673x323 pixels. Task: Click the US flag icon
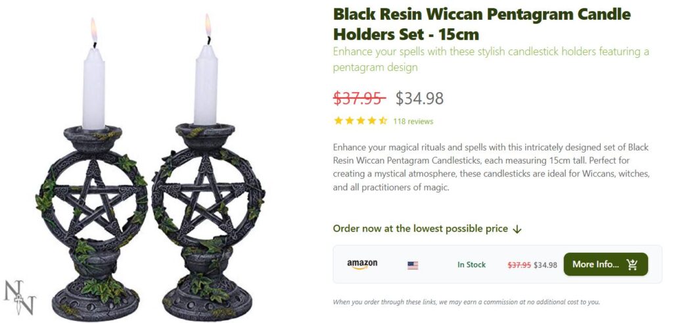[413, 266]
